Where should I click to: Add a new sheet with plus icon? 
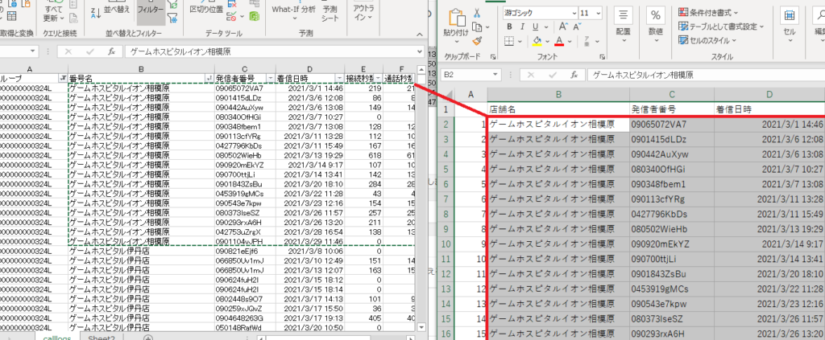[148, 338]
